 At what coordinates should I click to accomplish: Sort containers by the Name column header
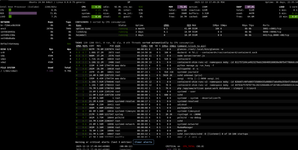click(79, 25)
